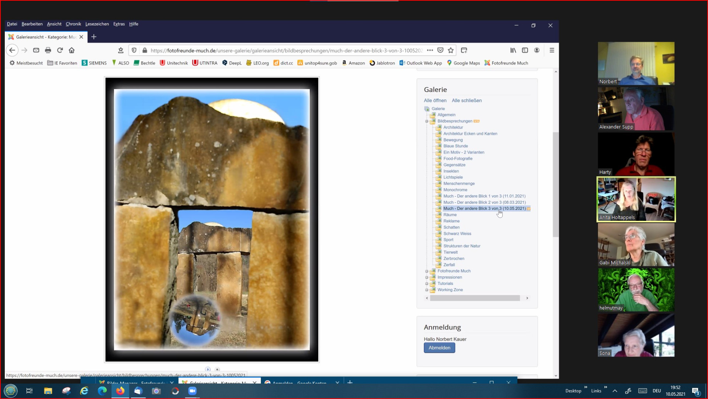Open the Firefox hamburger menu
708x399 pixels.
tap(552, 50)
